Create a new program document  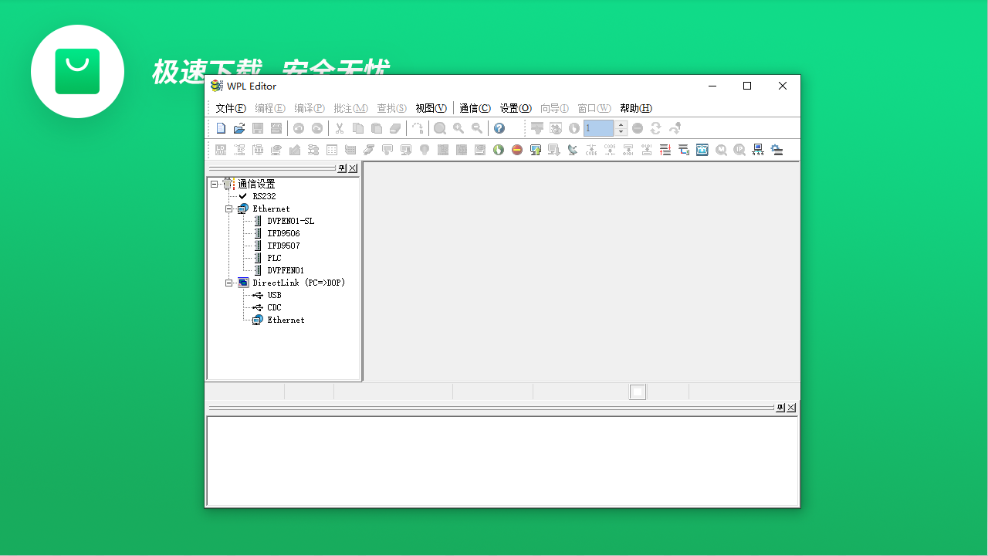point(222,128)
